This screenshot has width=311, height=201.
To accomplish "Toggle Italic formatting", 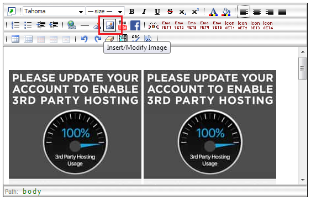I will 144,12.
